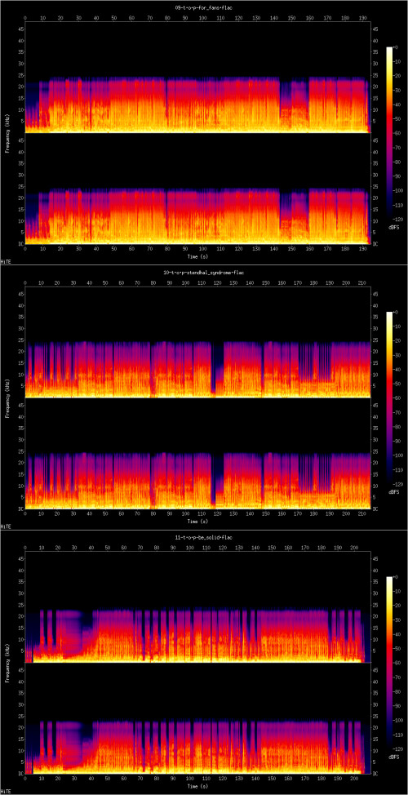The height and width of the screenshot is (795, 408).
Task: Click the Frequency (kHz) label of stendhal_syndrome spectrogram
Action: [x=9, y=397]
